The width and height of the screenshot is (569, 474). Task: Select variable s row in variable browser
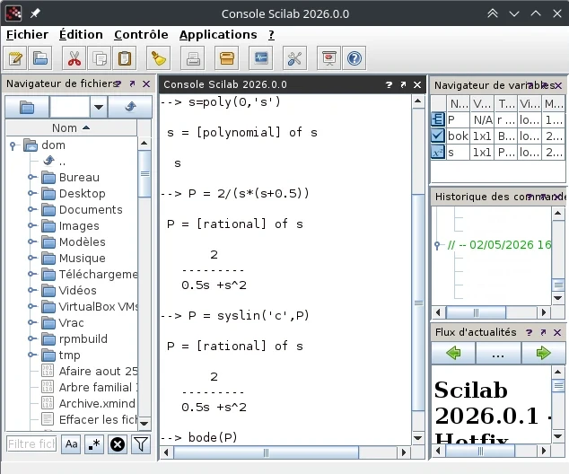(x=498, y=152)
